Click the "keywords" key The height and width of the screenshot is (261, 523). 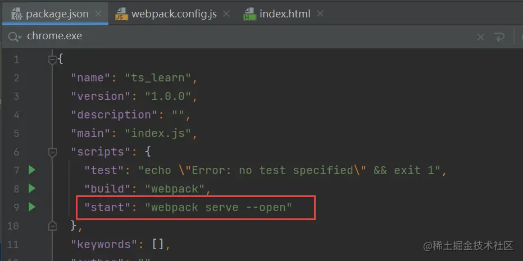104,244
